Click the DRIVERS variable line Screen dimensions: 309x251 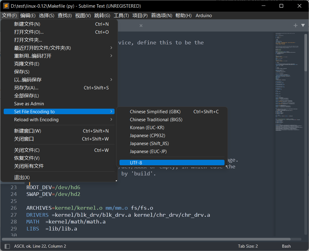pos(118,215)
